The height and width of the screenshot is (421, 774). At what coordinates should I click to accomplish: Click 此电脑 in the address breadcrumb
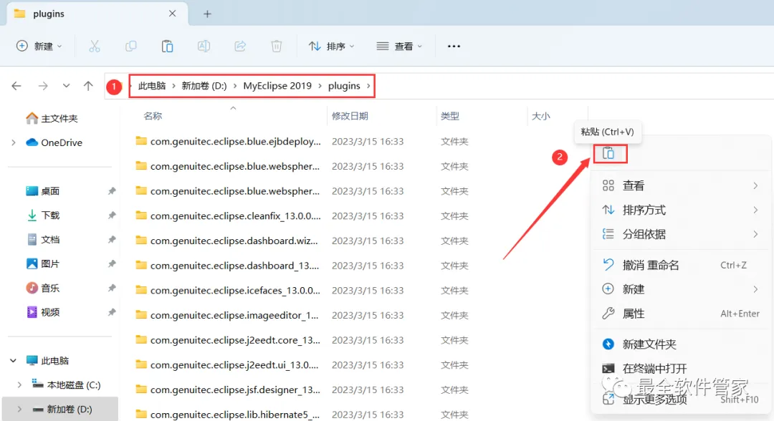pos(152,86)
